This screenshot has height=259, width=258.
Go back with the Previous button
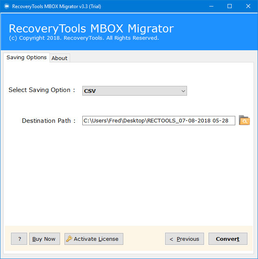[x=185, y=239]
